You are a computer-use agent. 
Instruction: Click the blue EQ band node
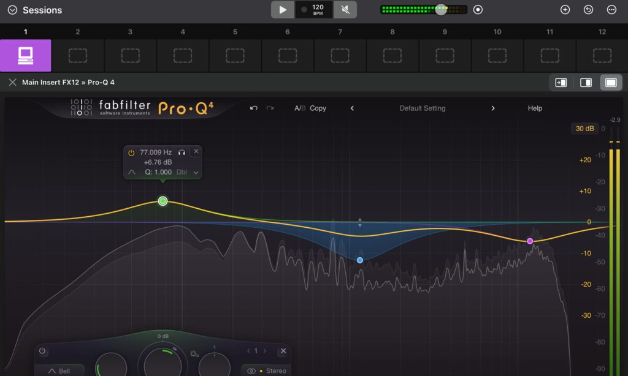tap(360, 260)
